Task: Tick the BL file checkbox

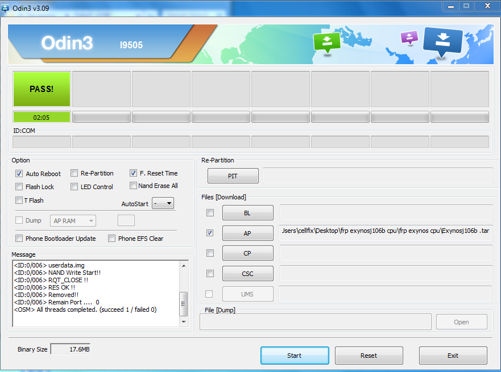Action: coord(210,213)
